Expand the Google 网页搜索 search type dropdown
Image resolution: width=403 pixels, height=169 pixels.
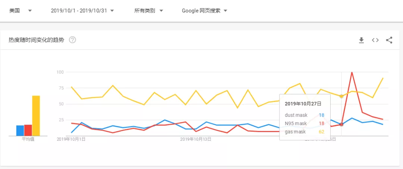coord(204,11)
